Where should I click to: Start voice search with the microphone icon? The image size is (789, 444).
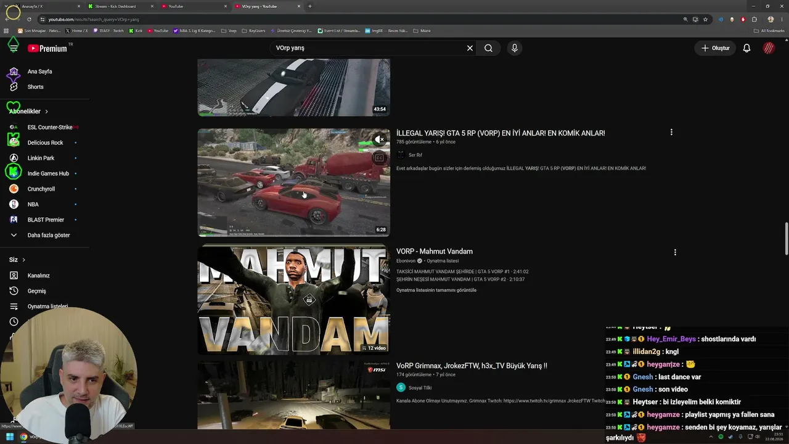coord(515,48)
